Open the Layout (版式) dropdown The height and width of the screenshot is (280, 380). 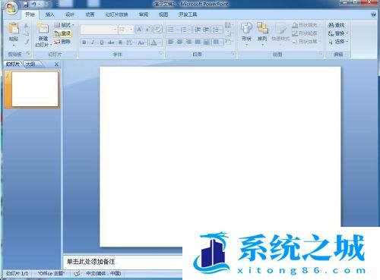[x=65, y=25]
